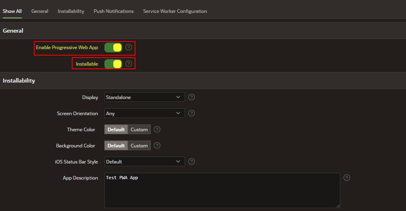Open the Screen Orientation dropdown
The image size is (406, 211).
(x=144, y=113)
